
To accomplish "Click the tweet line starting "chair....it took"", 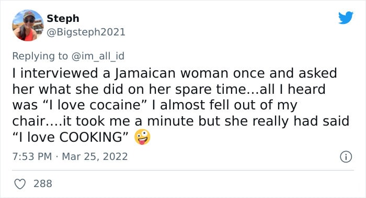I will (181, 121).
